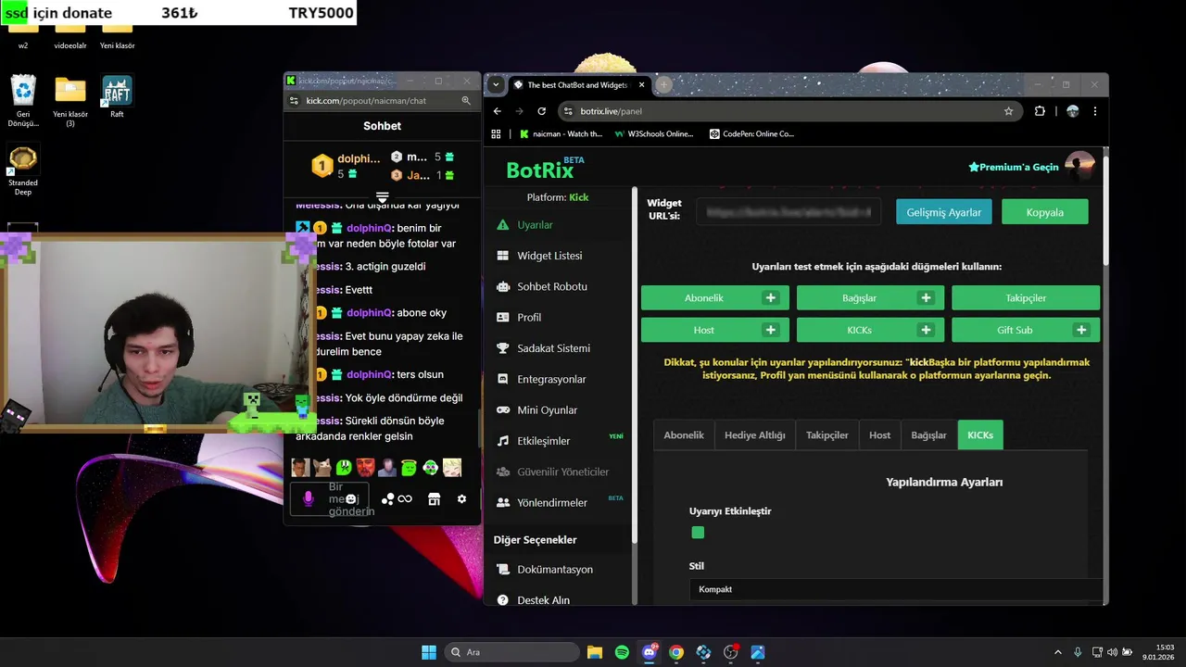Switch to the Bağışlar settings tab
This screenshot has height=667, width=1186.
click(928, 435)
